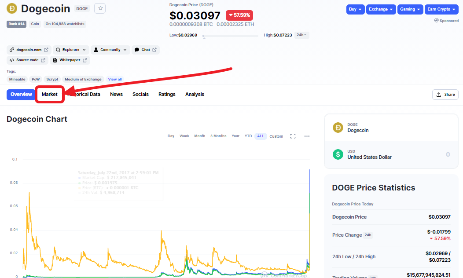Set chart range to Year

pos(235,136)
